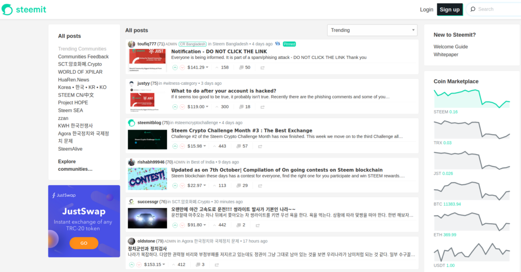
Task: Open the Trending sort dropdown
Action: coord(372,31)
